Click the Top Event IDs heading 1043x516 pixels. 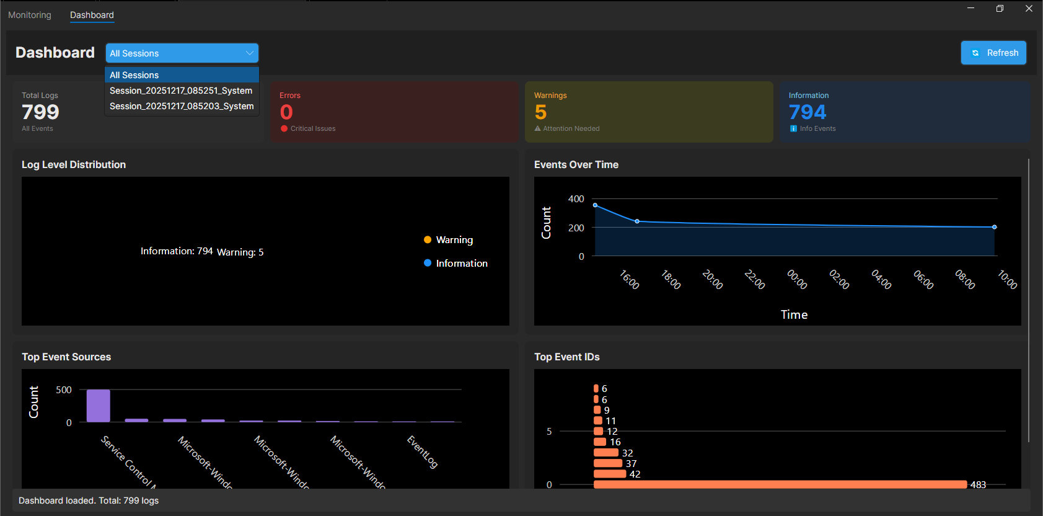tap(567, 357)
